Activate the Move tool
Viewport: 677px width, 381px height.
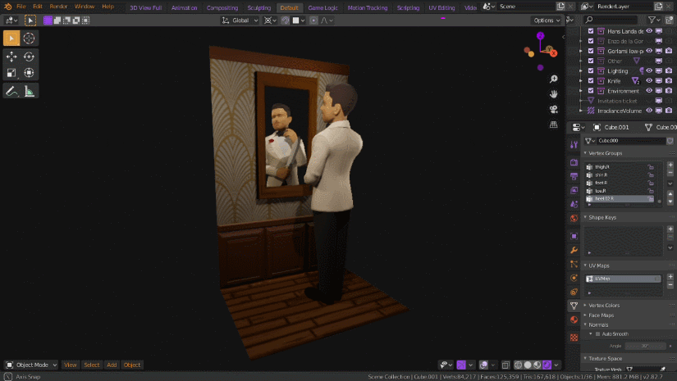coord(11,57)
